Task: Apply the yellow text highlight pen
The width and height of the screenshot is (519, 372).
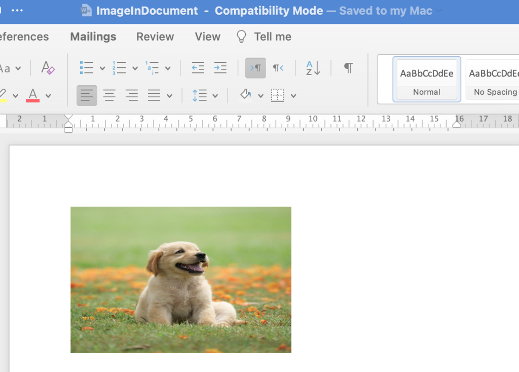Action: pyautogui.click(x=3, y=95)
